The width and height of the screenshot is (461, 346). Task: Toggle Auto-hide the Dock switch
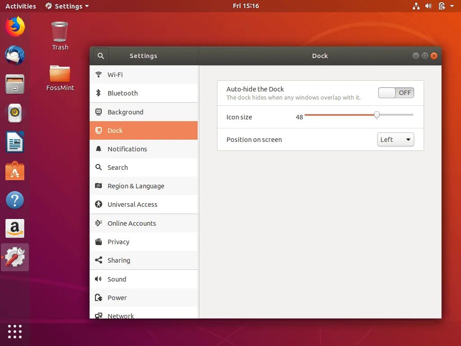pyautogui.click(x=396, y=93)
